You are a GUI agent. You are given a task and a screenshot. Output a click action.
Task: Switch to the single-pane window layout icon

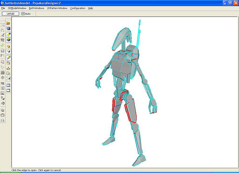click(x=9, y=90)
